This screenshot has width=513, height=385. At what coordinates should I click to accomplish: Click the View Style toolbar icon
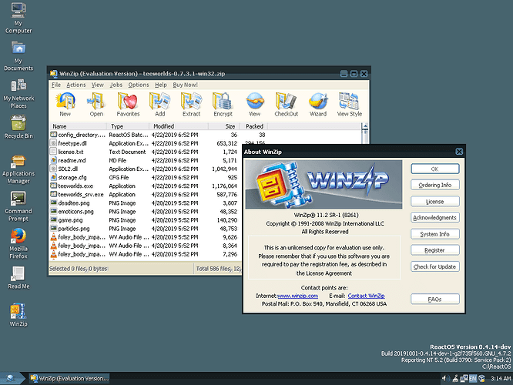pyautogui.click(x=350, y=105)
